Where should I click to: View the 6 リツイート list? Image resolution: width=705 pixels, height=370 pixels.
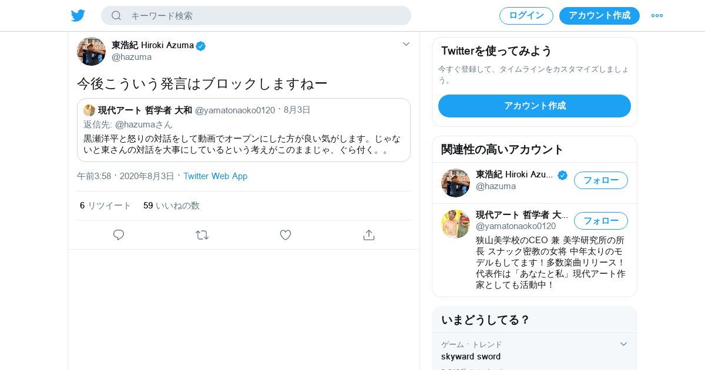click(106, 206)
